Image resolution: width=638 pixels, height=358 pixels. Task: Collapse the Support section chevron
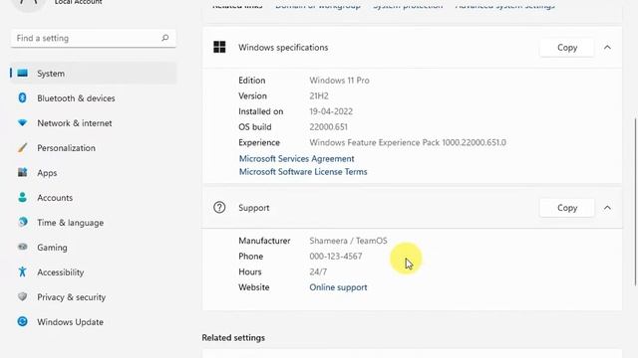coord(607,208)
